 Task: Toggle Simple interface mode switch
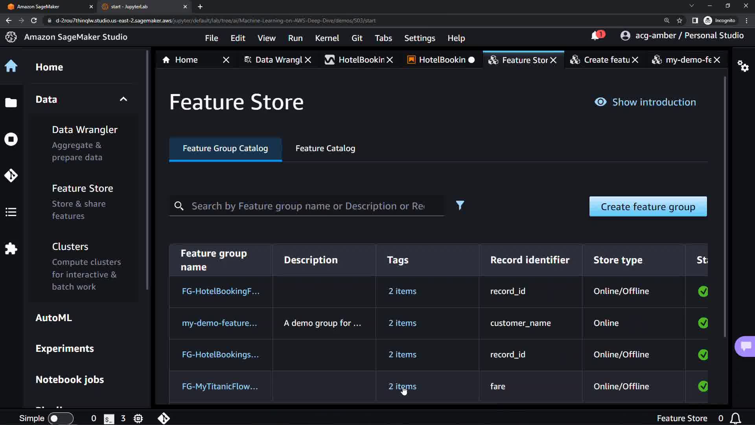[60, 418]
